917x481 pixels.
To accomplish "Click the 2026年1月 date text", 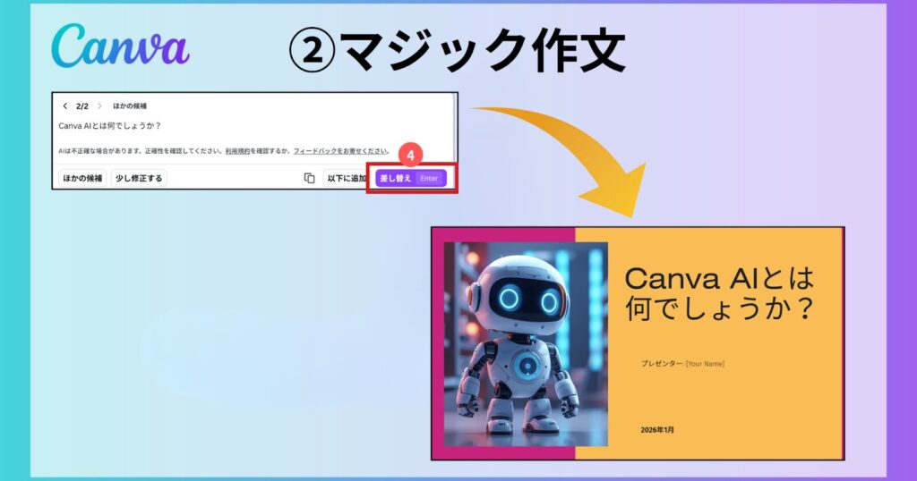I will tap(657, 430).
